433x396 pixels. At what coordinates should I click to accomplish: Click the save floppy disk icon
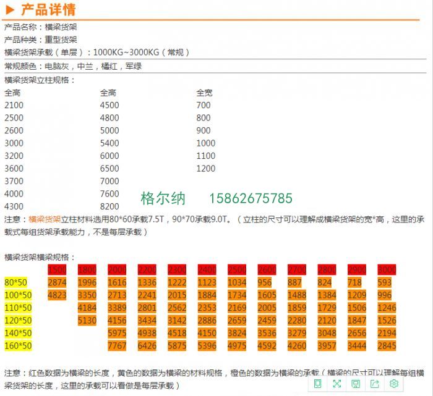pyautogui.click(x=356, y=384)
